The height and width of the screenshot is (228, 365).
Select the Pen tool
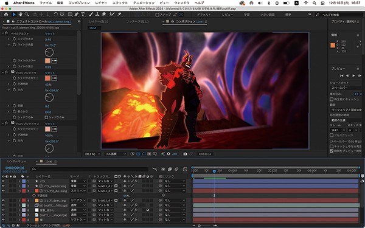(x=77, y=15)
